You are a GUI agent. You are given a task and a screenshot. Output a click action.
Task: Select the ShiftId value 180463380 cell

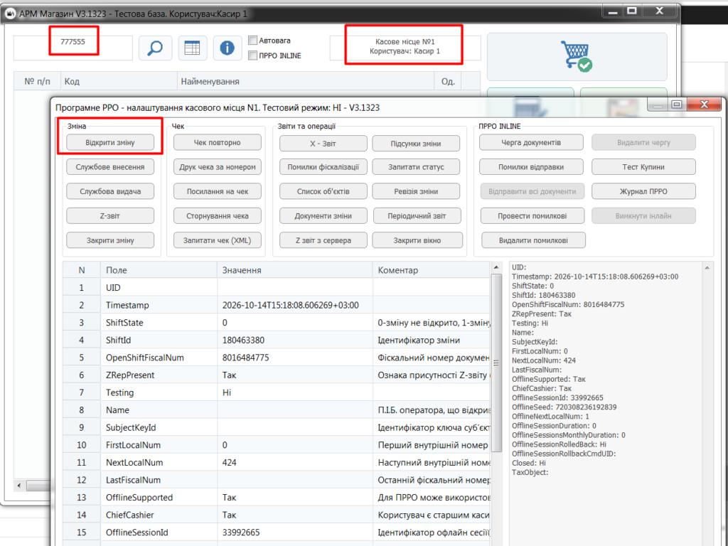(x=294, y=341)
